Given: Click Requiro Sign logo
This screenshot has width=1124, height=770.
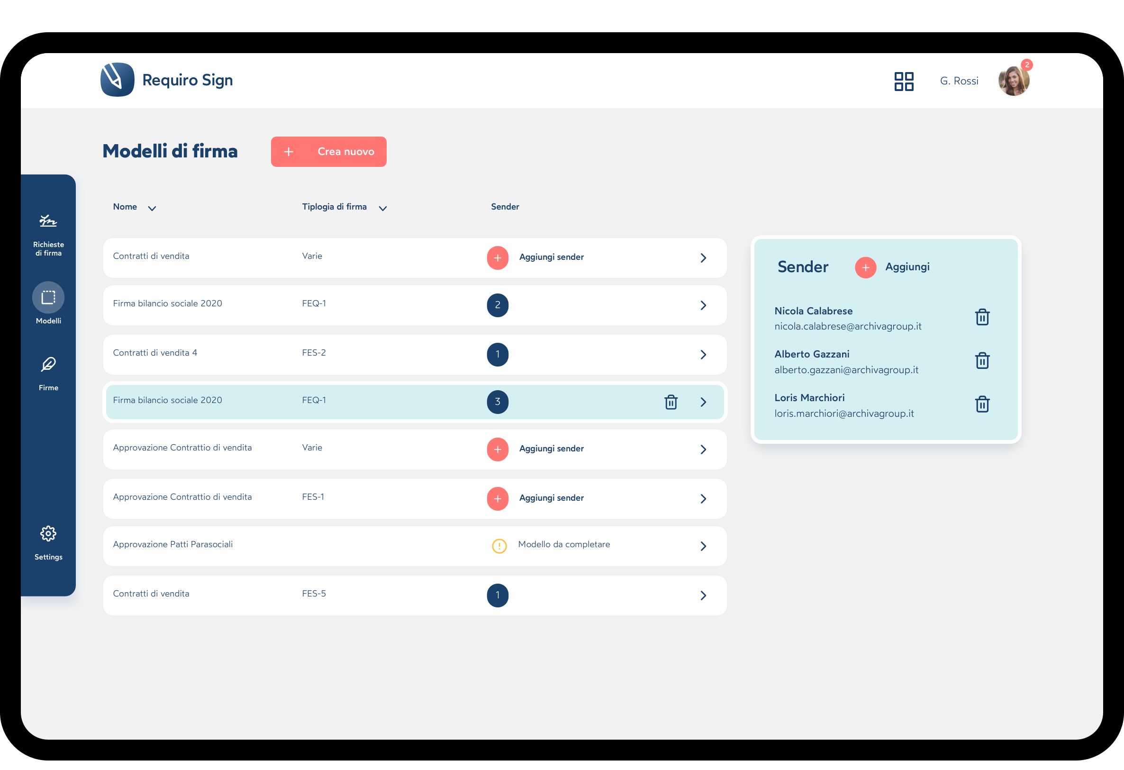Looking at the screenshot, I should pos(118,80).
